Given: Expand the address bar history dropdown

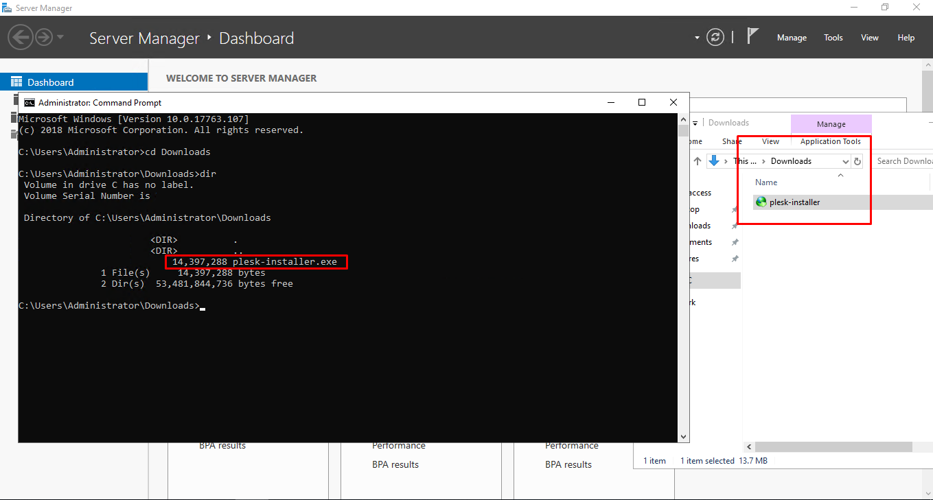Looking at the screenshot, I should (845, 162).
